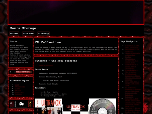Screen dimensions: 152x114
Task: Click the dark maroon badge left of dog
Action: pos(12,104)
